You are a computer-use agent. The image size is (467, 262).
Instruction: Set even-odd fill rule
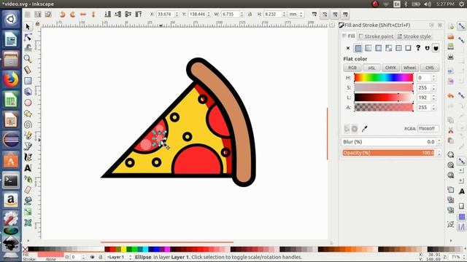428,48
